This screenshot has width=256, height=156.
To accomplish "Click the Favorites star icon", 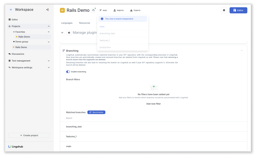I will point(14,32).
